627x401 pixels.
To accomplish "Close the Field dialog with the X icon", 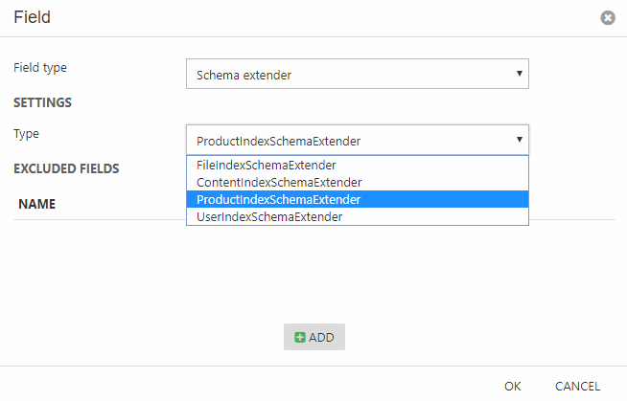I will (608, 18).
